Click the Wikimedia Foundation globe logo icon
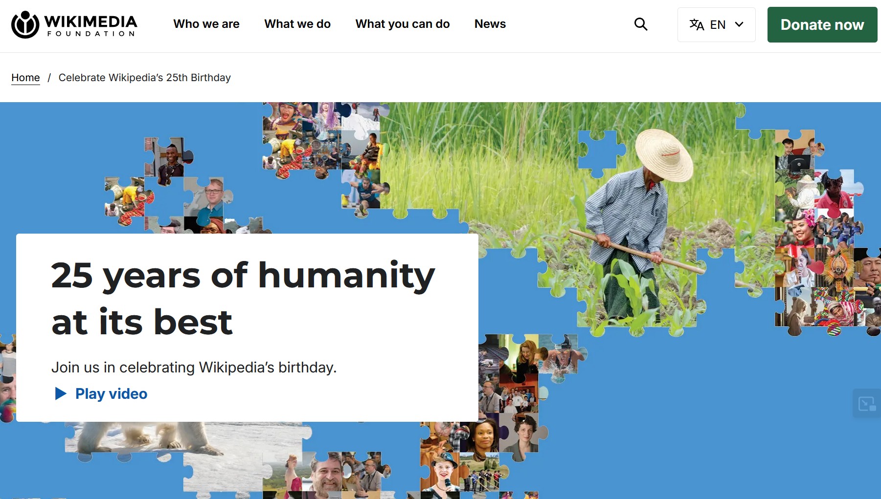The image size is (881, 499). click(x=25, y=24)
